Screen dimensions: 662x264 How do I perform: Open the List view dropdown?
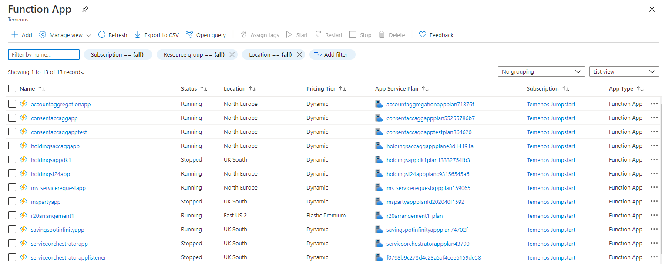coord(623,72)
